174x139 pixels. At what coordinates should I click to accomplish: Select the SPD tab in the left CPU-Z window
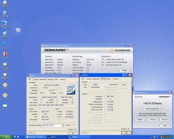[56, 79]
